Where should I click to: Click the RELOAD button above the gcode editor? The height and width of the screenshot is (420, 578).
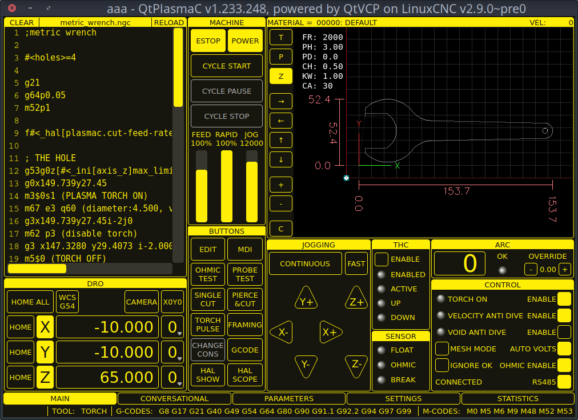click(168, 22)
